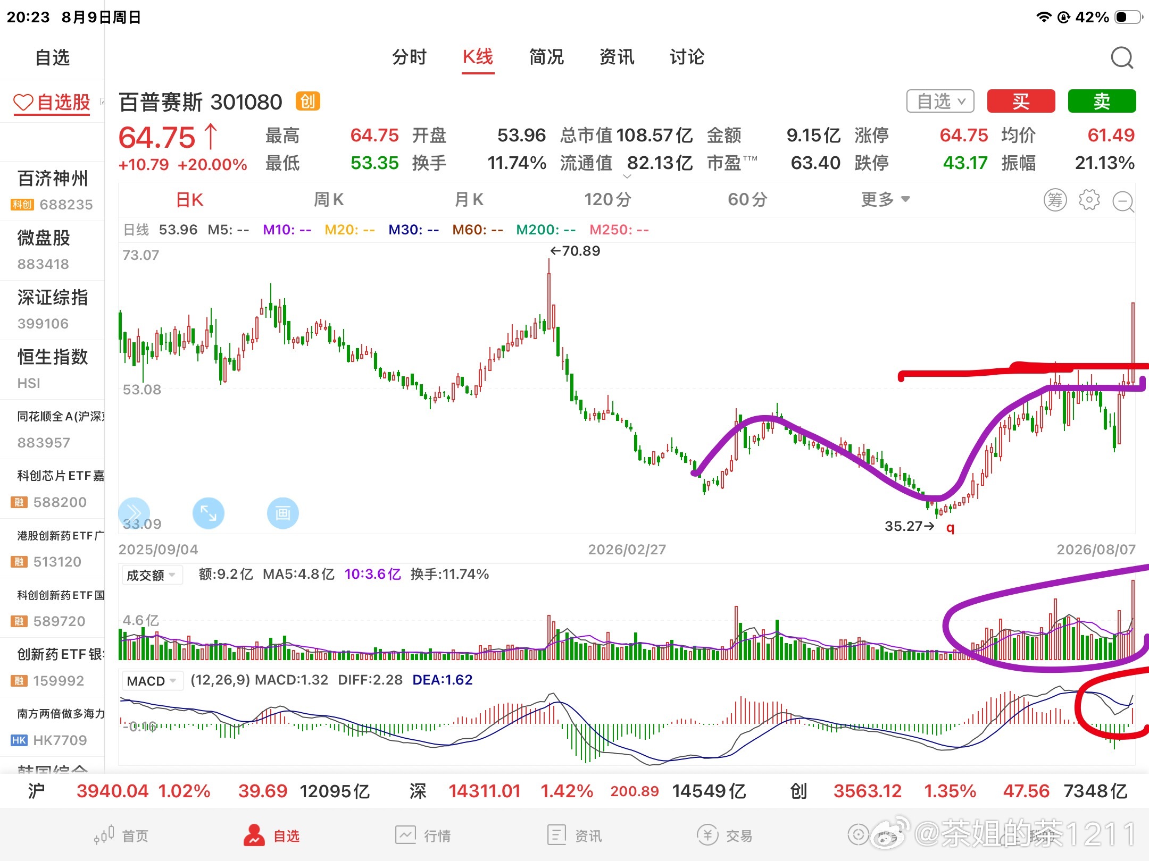Tap the blue double-chevron forward icon
1149x861 pixels.
click(134, 513)
